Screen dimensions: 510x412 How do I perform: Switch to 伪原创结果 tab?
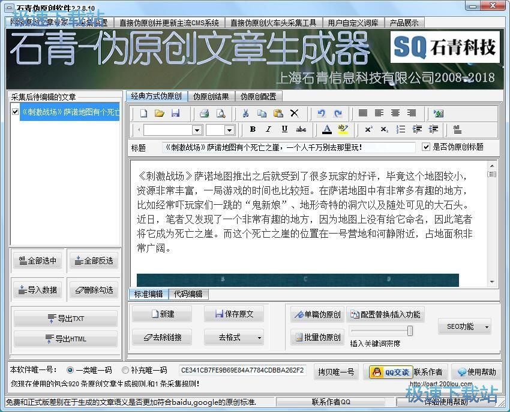coord(211,96)
